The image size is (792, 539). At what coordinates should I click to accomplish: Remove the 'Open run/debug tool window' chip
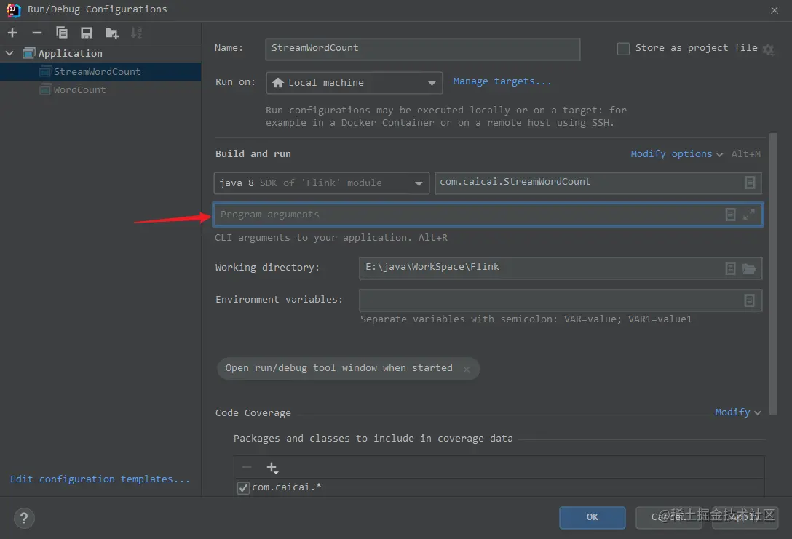pos(467,370)
